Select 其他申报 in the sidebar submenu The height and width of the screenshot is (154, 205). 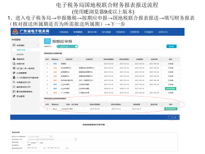click(x=20, y=55)
